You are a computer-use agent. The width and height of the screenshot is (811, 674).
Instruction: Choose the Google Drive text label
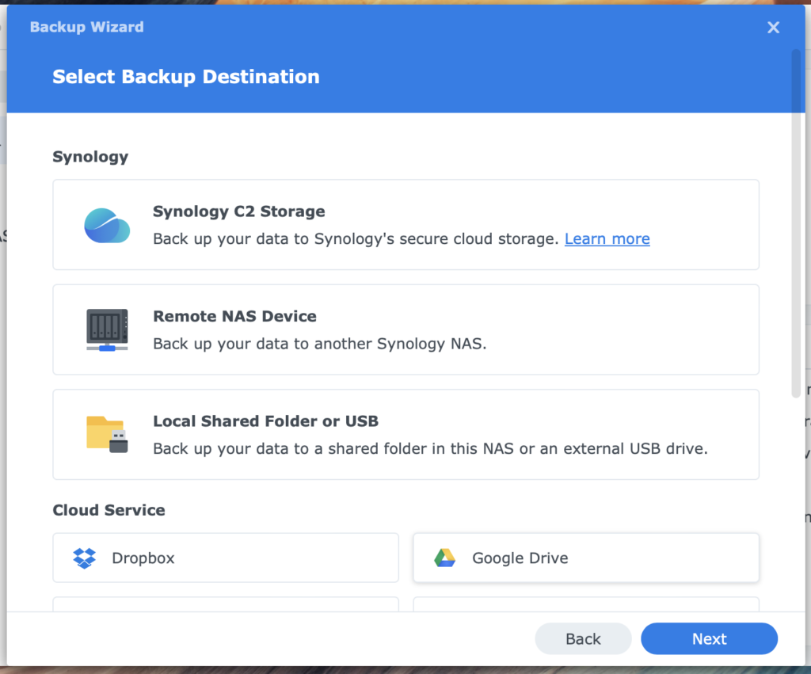520,558
